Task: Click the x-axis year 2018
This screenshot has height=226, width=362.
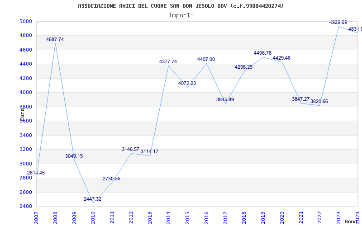Action: point(244,218)
